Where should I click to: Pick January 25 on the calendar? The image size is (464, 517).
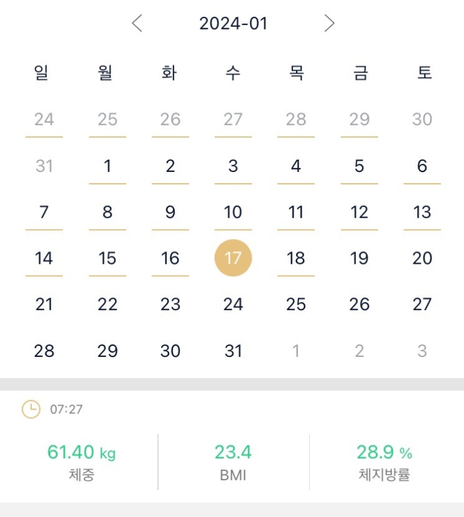[296, 304]
